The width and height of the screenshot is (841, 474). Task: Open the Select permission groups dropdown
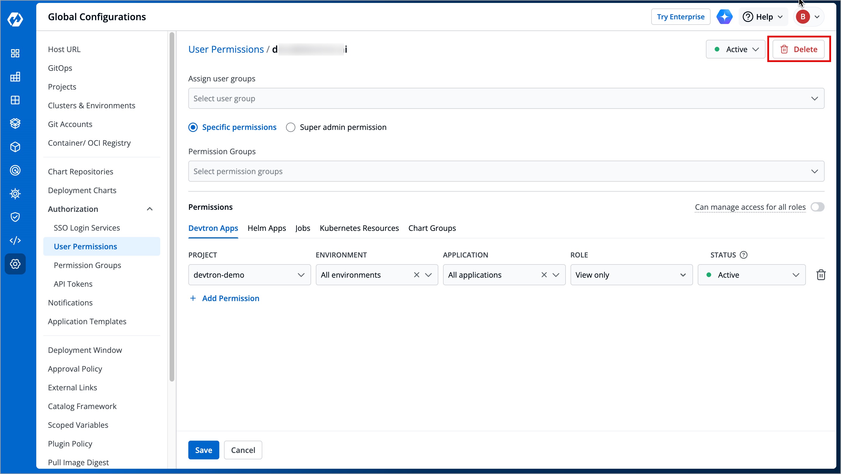pos(506,171)
